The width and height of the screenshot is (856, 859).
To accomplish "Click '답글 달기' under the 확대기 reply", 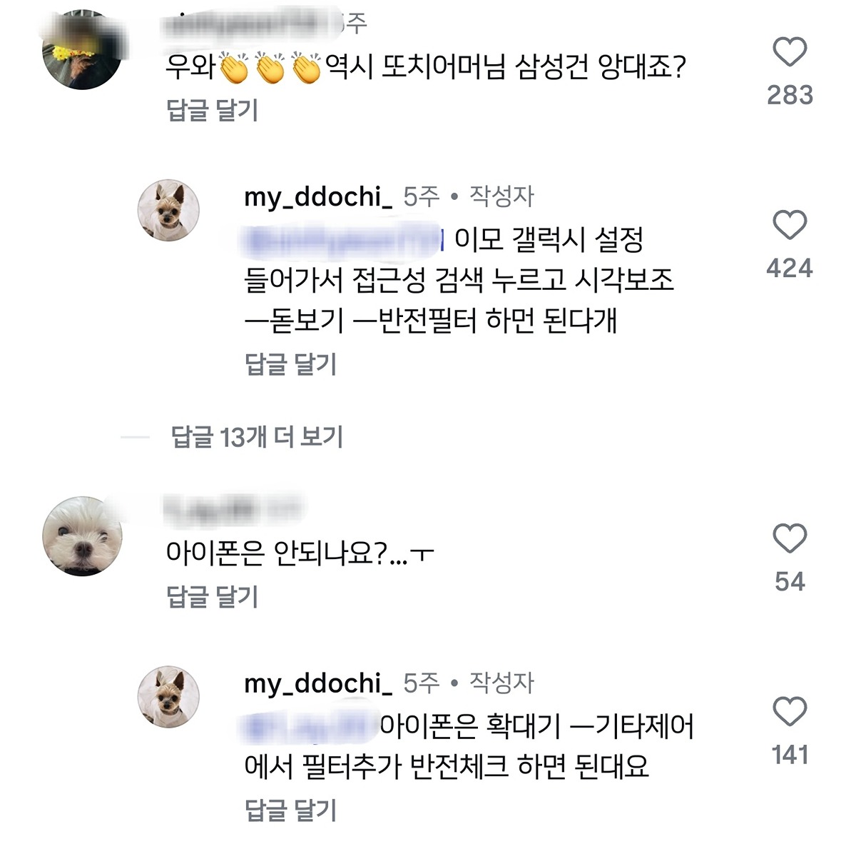I will pos(290,810).
